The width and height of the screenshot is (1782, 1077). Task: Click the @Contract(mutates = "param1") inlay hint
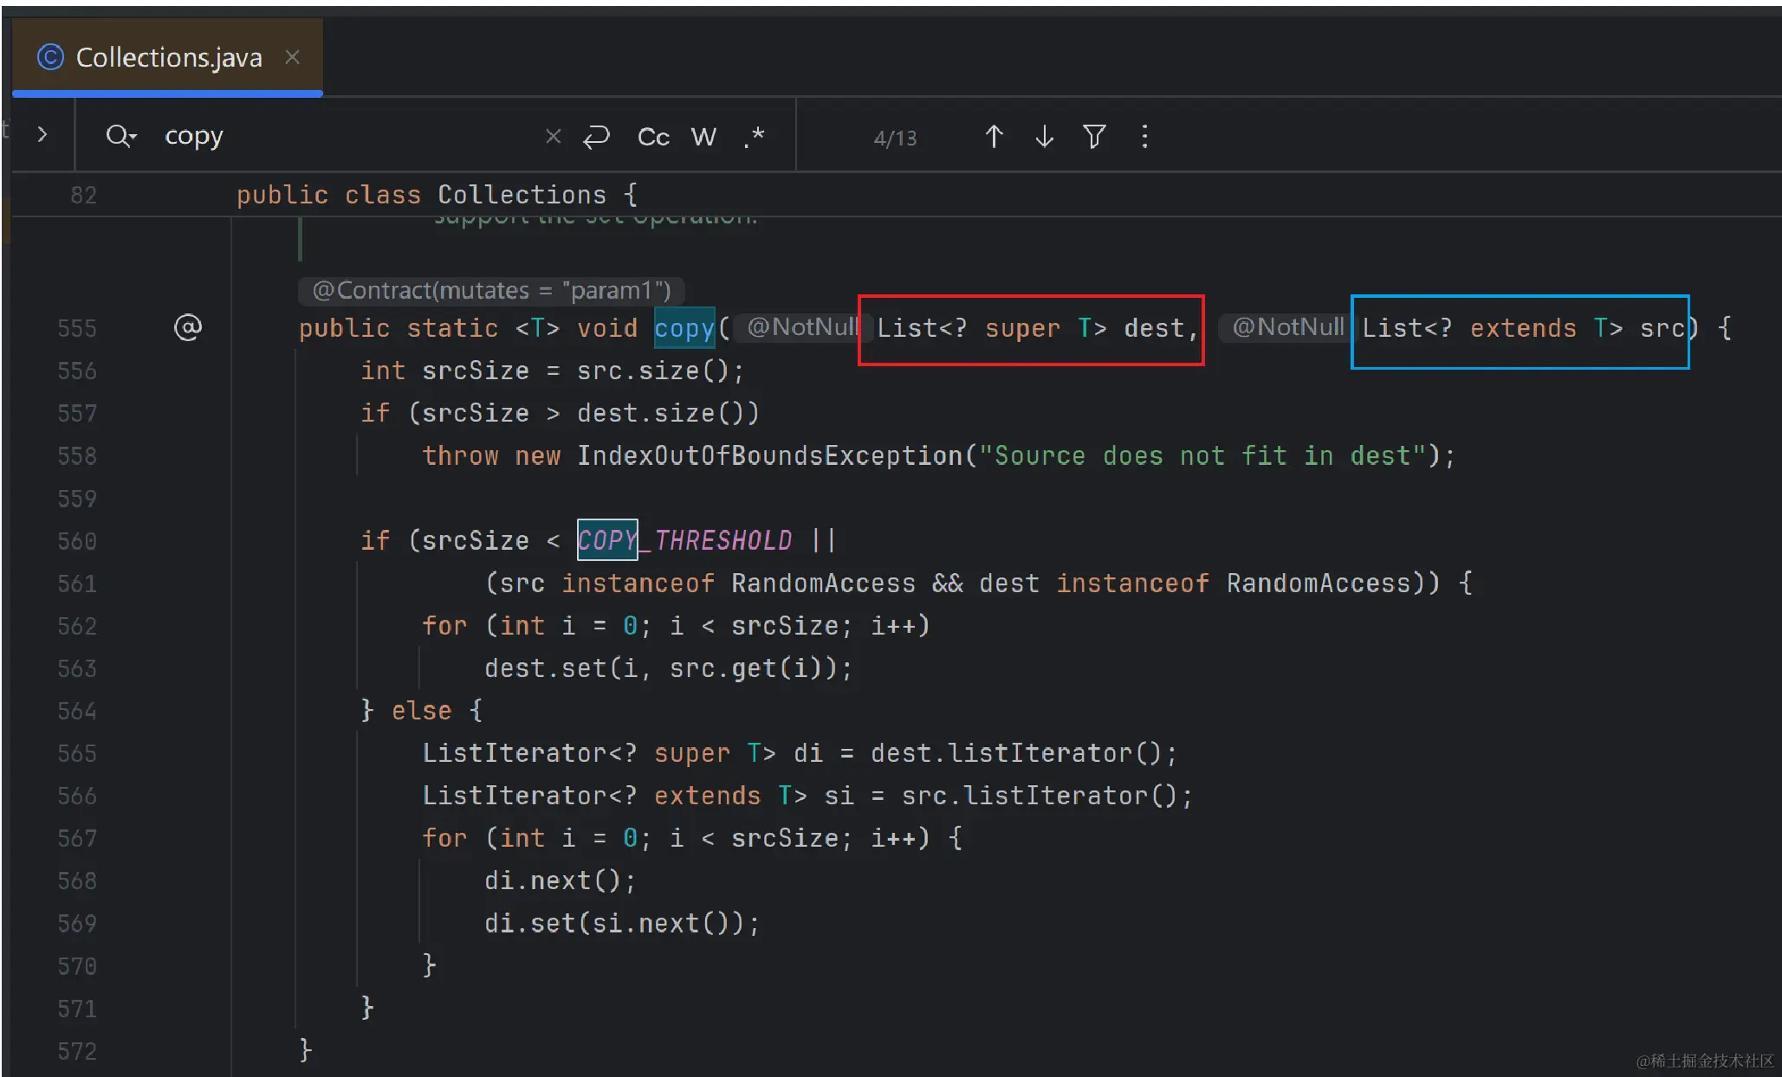coord(491,290)
